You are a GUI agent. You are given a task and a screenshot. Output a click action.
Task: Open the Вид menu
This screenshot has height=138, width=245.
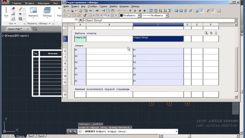(x=83, y=7)
